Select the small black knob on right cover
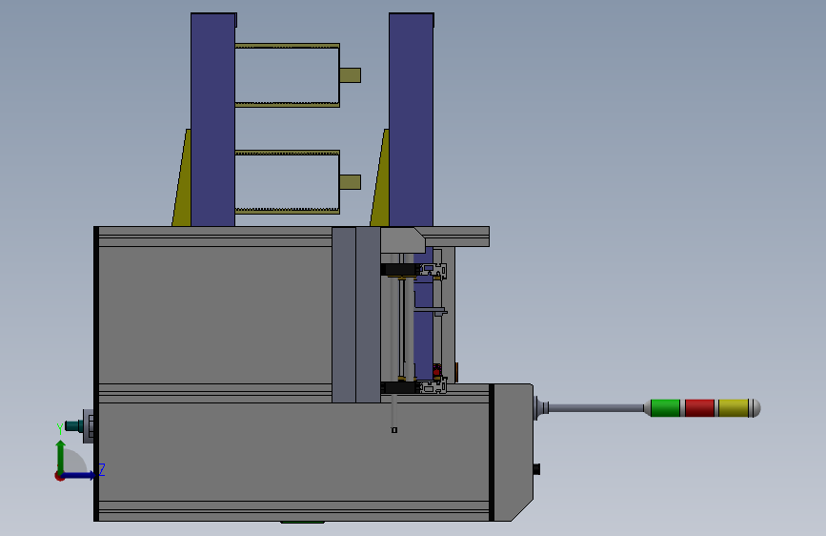This screenshot has width=826, height=536. [x=536, y=469]
